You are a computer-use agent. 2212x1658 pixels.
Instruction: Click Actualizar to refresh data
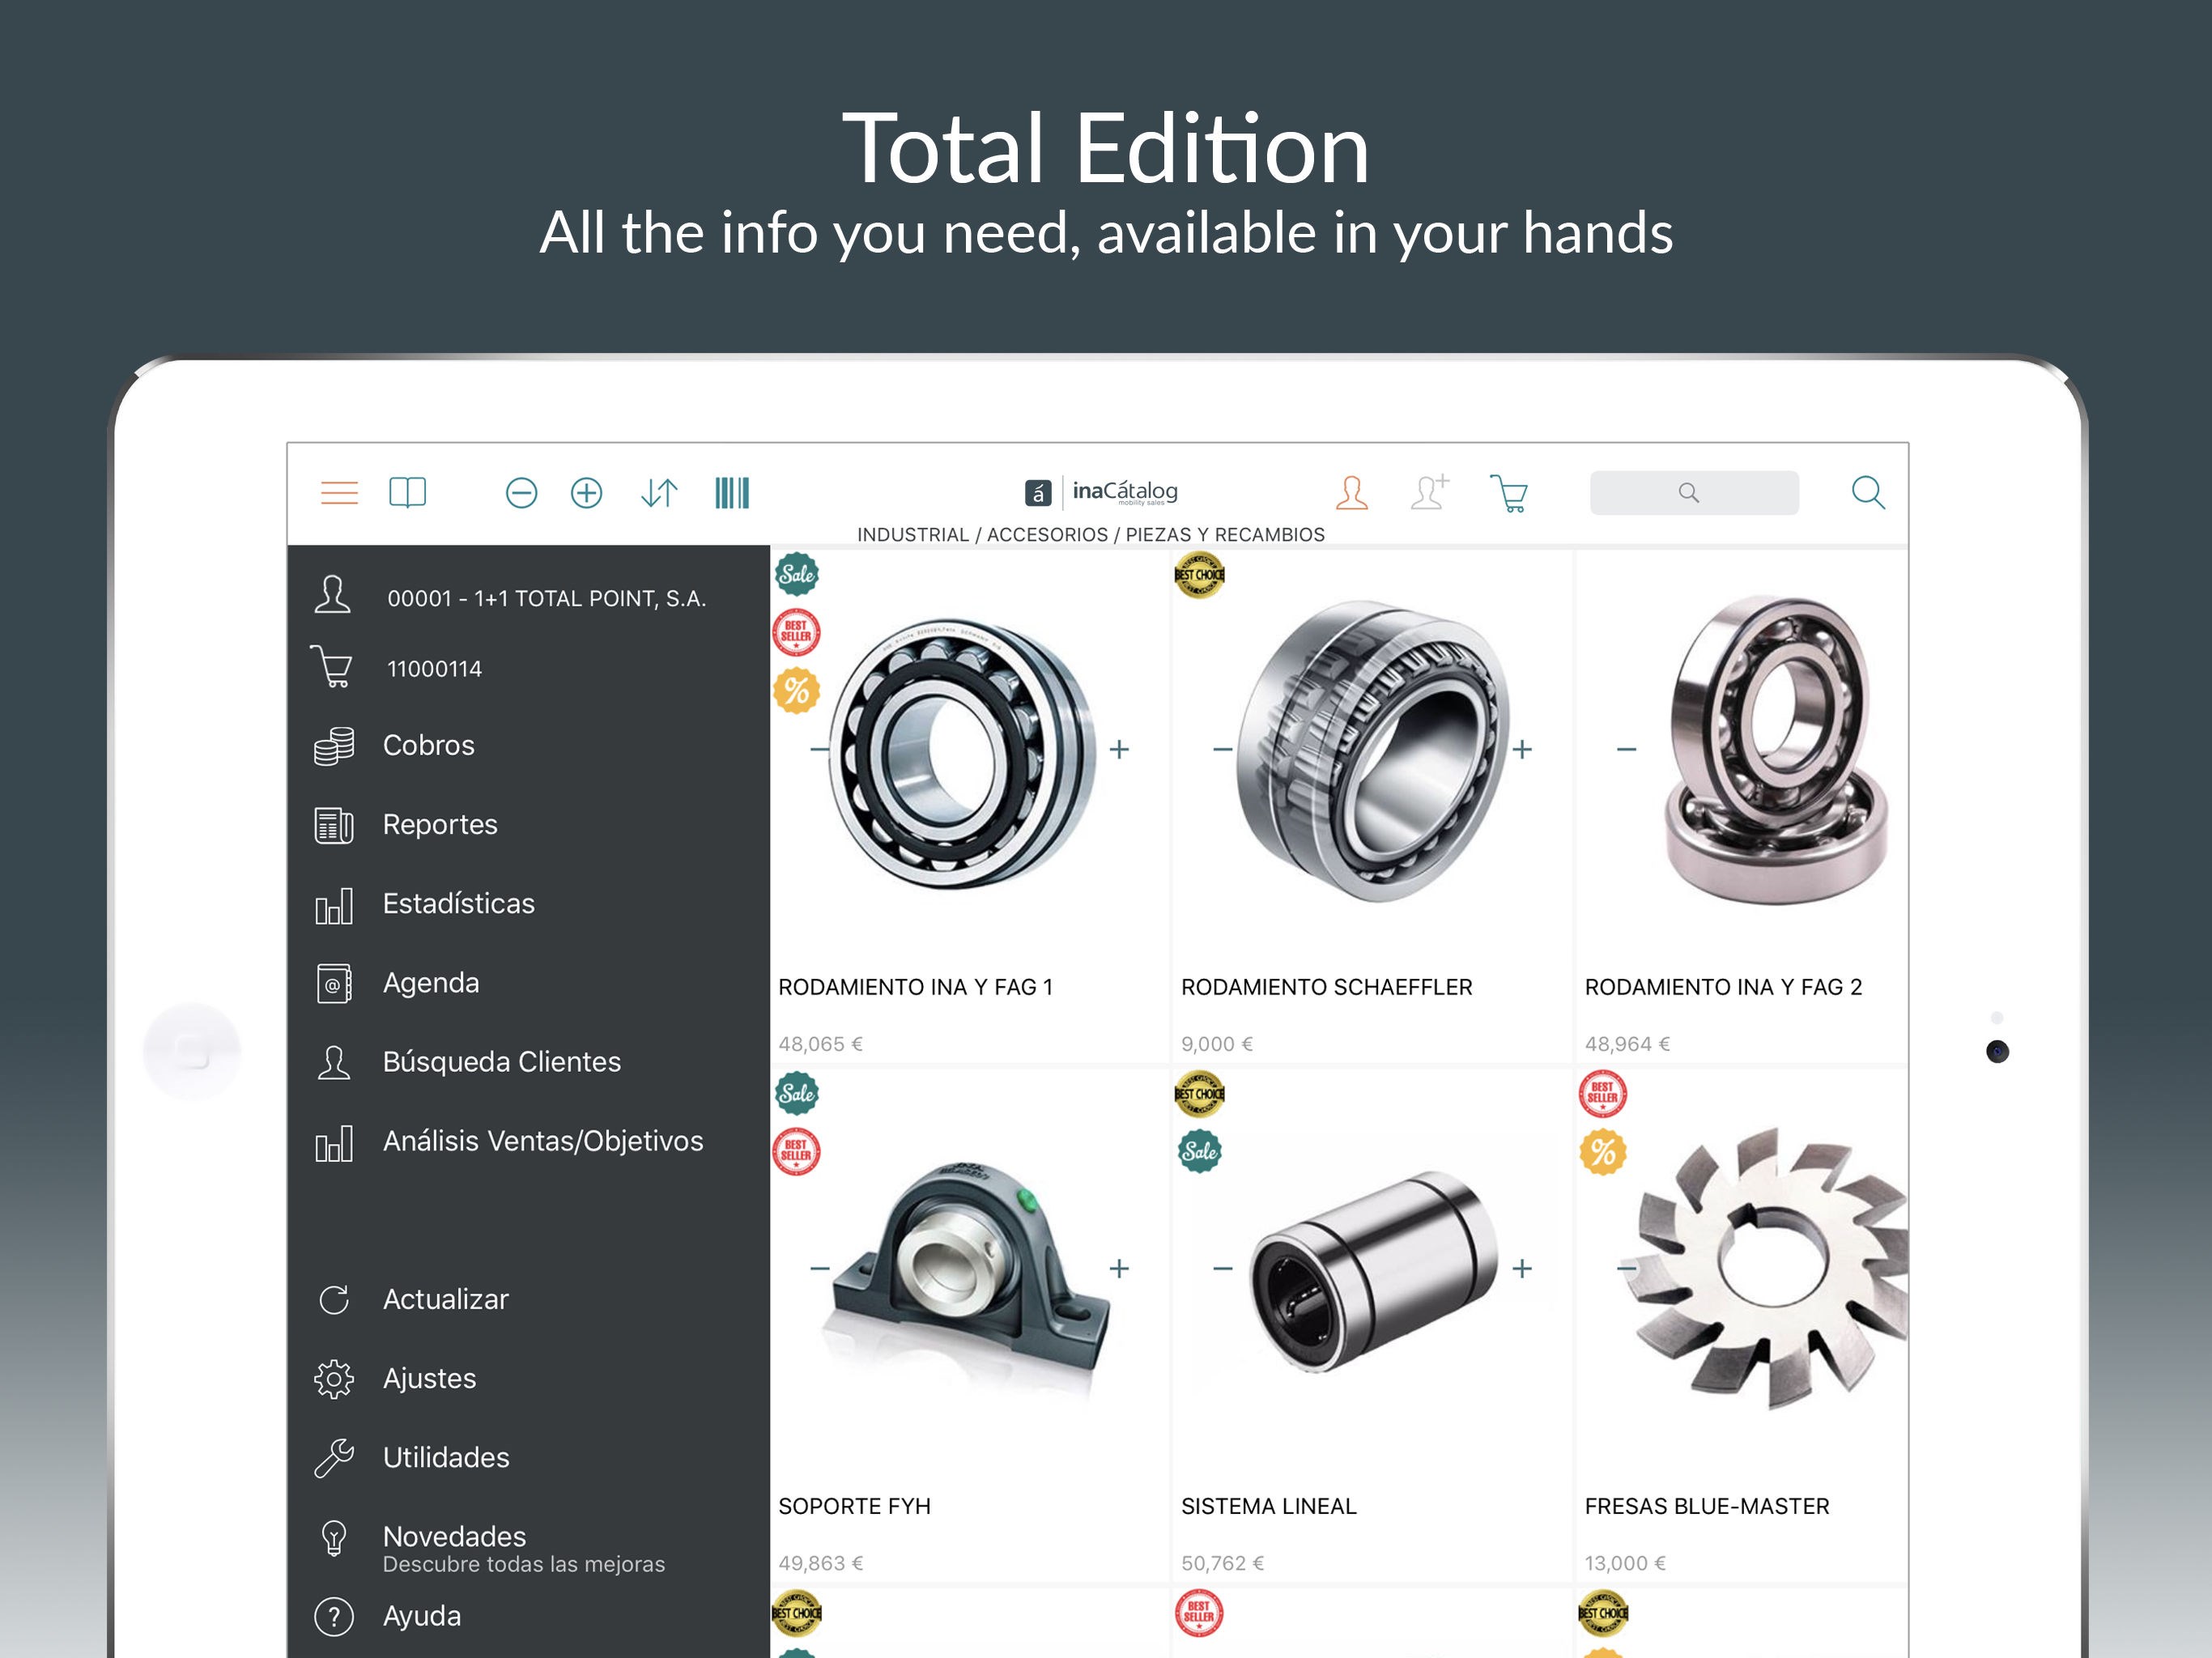(445, 1300)
